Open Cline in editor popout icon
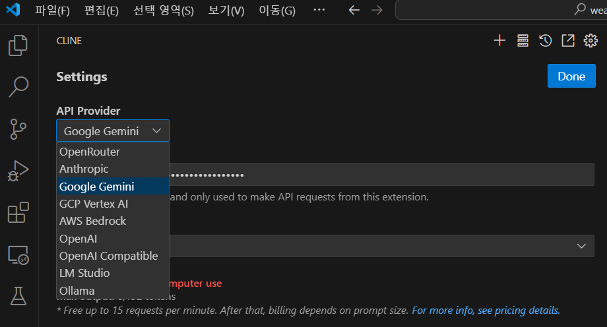This screenshot has width=607, height=327. point(568,40)
